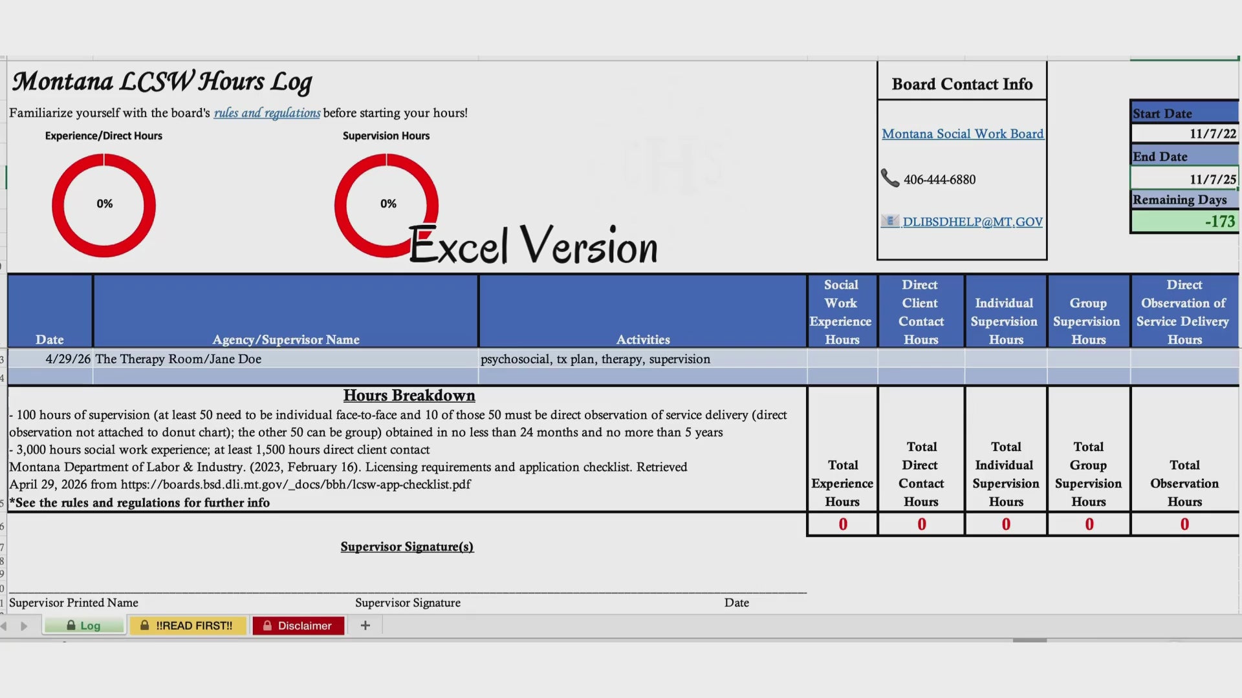Image resolution: width=1242 pixels, height=698 pixels.
Task: Select the date cell containing 4/29/26
Action: click(50, 359)
